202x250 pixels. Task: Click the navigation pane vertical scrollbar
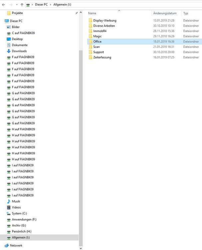click(x=80, y=133)
